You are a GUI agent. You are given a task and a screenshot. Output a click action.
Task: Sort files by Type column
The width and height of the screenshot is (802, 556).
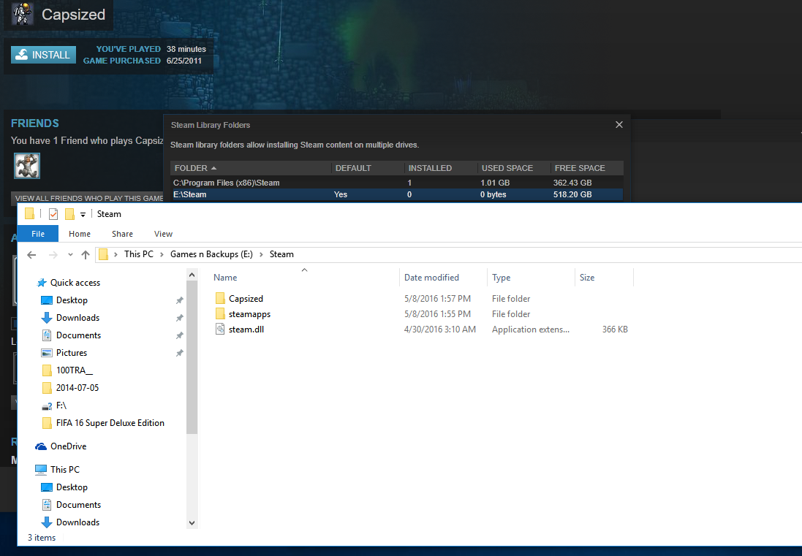pyautogui.click(x=531, y=278)
